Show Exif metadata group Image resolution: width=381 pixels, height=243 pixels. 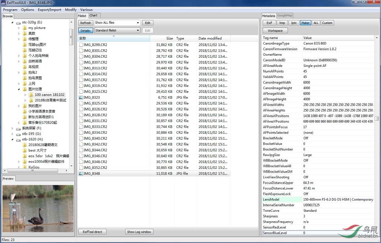click(269, 23)
